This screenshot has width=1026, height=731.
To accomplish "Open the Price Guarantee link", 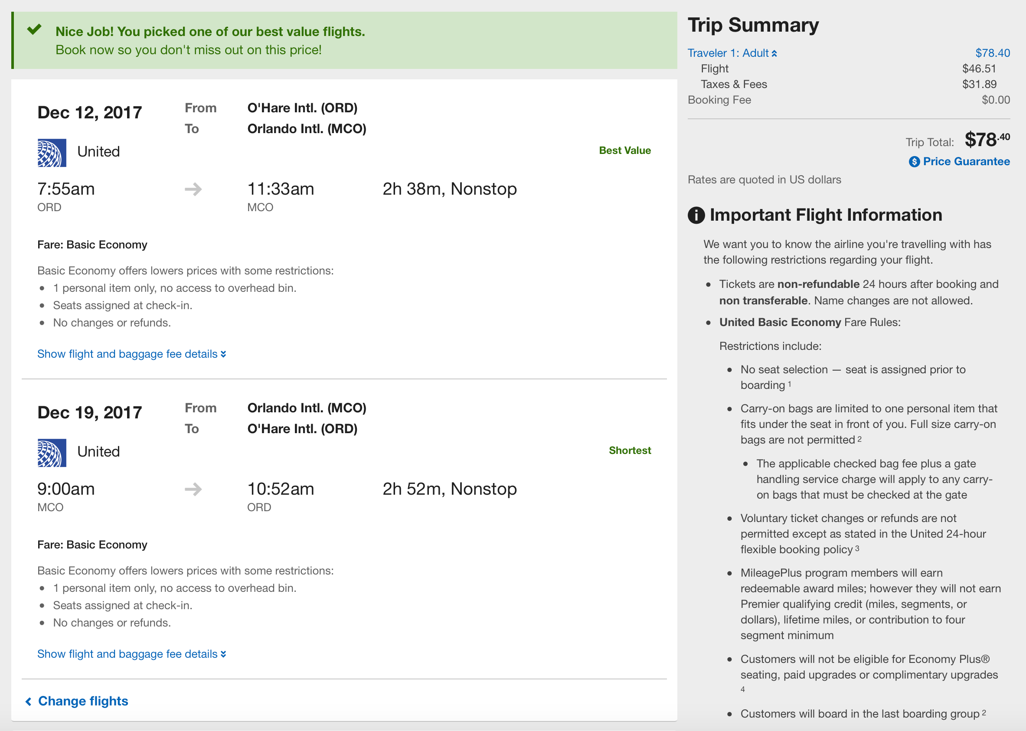I will tap(966, 162).
